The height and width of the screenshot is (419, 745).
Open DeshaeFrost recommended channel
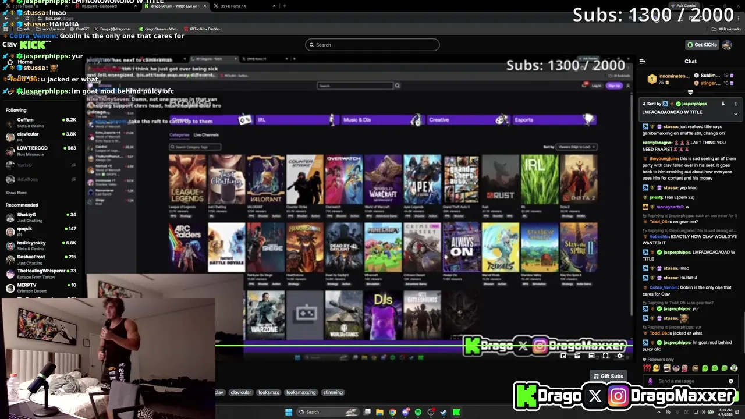pos(41,260)
